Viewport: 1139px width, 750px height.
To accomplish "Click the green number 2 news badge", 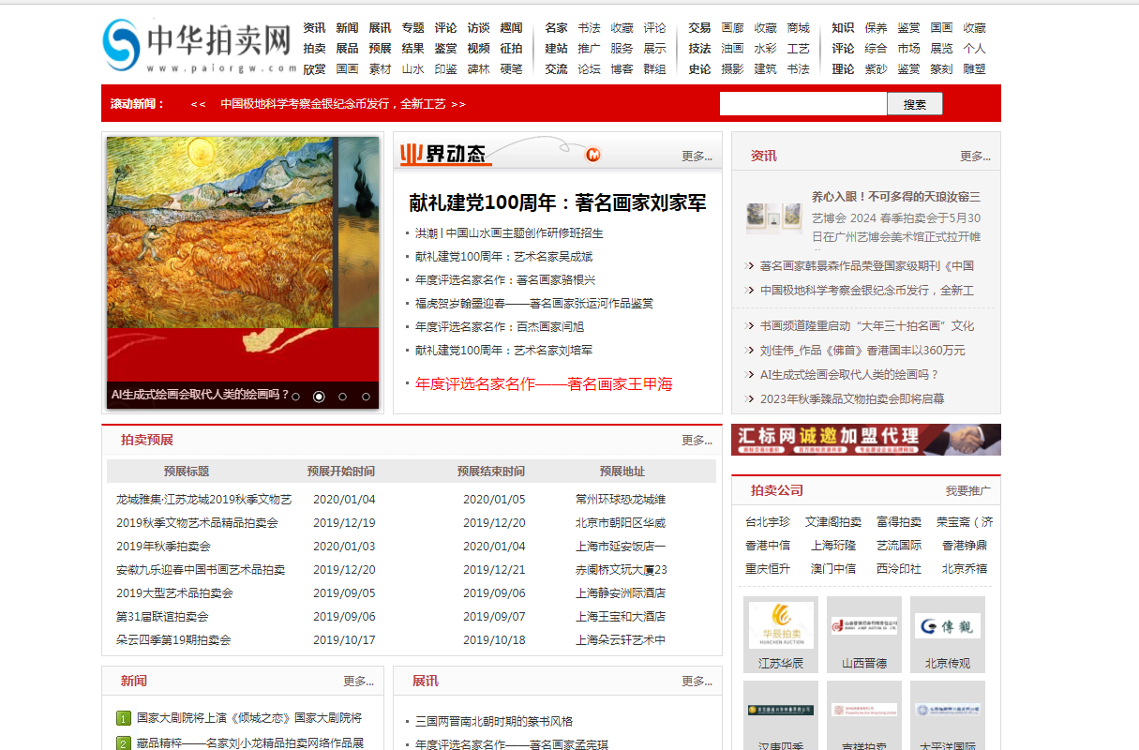I will (124, 743).
